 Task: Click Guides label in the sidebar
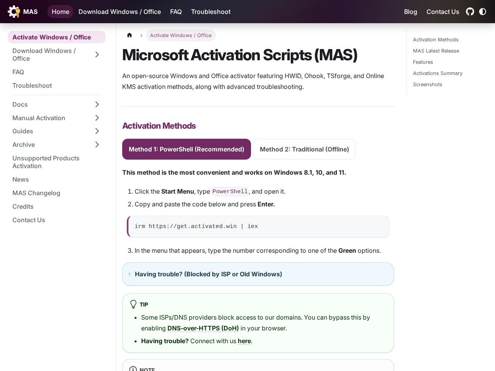coord(23,131)
